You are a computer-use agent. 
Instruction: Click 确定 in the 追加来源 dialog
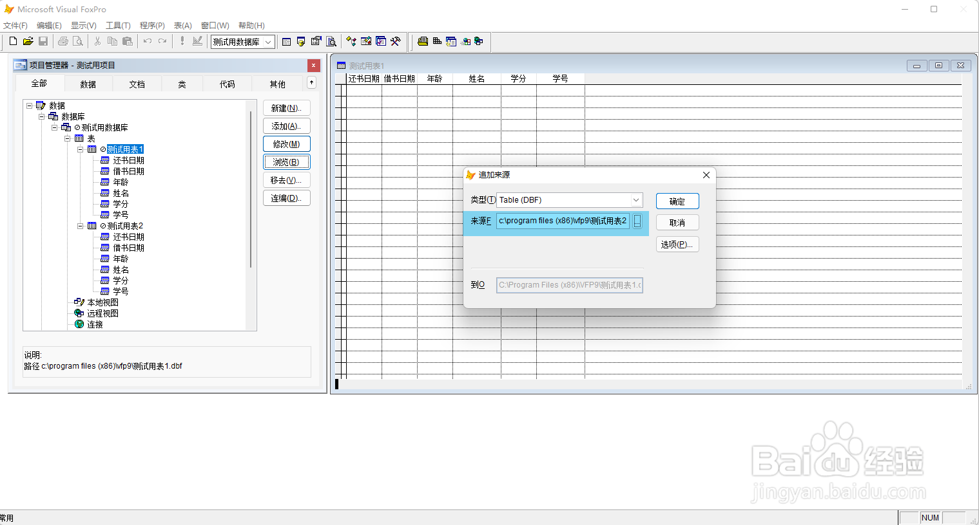677,201
